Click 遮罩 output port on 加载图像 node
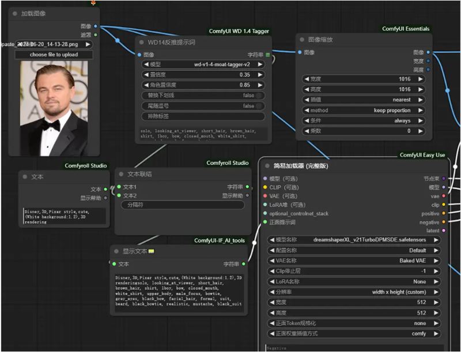Screen dimensions: 461x352 tap(95, 35)
